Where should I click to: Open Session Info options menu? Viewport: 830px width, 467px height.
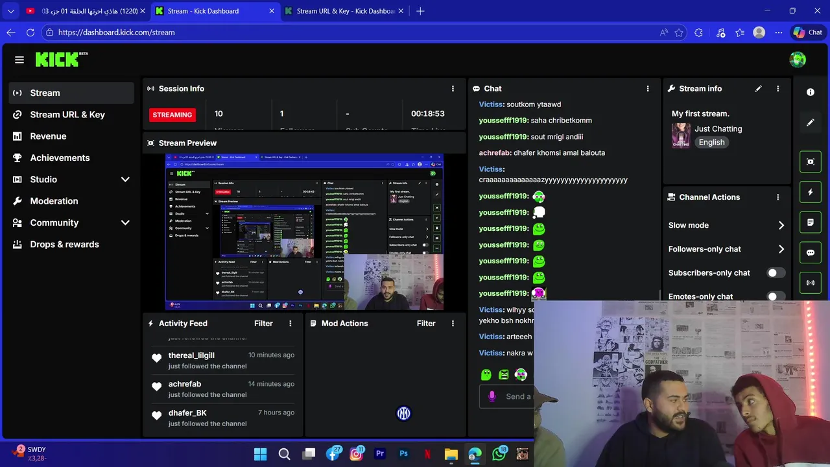(453, 88)
